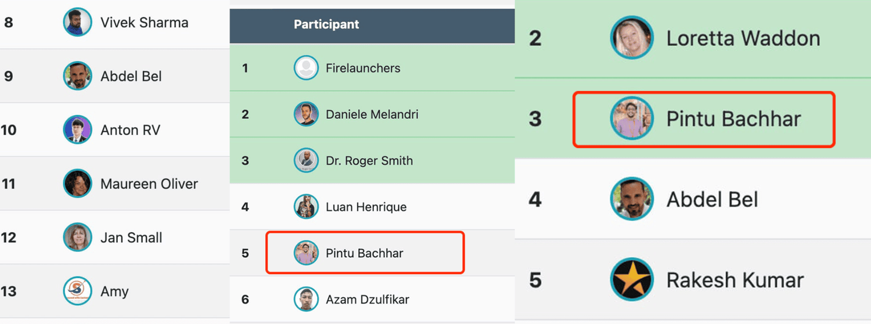The width and height of the screenshot is (871, 324).
Task: Click Rakesh Kumar's gold star avatar
Action: tap(632, 280)
